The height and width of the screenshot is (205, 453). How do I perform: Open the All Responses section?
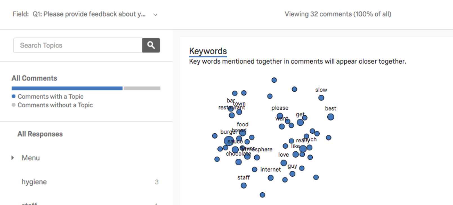coord(40,134)
